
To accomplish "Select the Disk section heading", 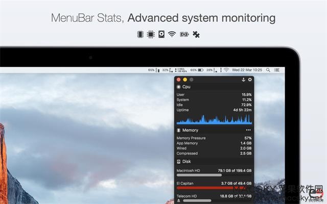I will [186, 162].
